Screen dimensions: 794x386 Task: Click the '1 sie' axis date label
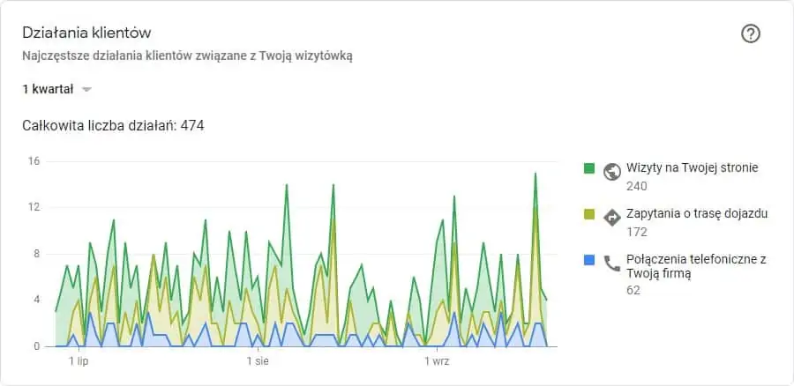(x=258, y=361)
